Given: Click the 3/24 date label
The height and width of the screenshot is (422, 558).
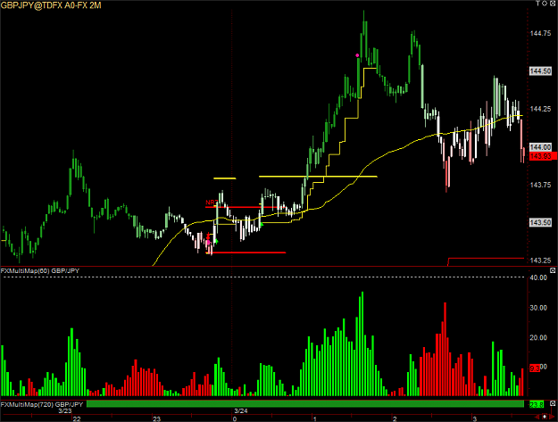Looking at the screenshot, I should coord(241,411).
